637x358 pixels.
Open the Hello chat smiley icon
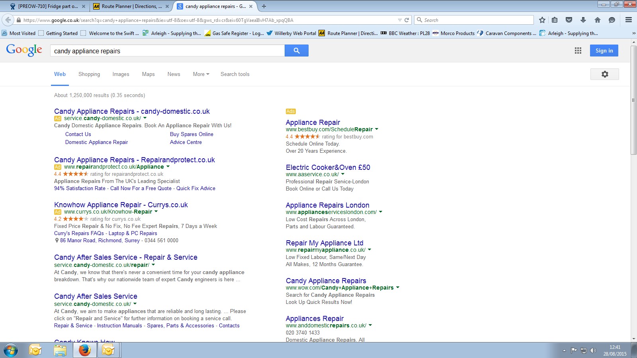pyautogui.click(x=612, y=20)
